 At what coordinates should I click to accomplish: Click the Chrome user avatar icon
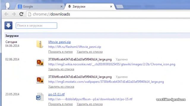[7, 6]
